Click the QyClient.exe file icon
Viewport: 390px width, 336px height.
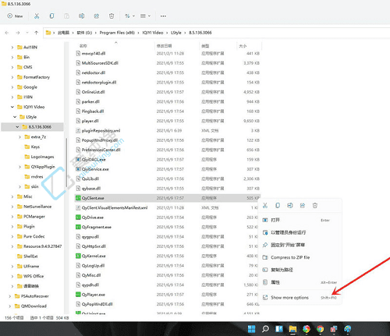[x=78, y=198]
